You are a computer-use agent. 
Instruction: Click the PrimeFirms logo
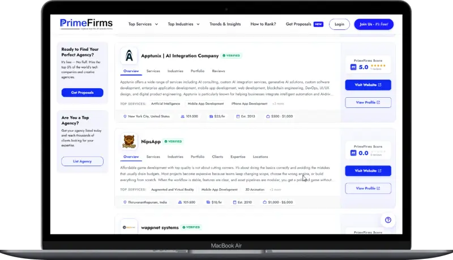click(x=86, y=24)
